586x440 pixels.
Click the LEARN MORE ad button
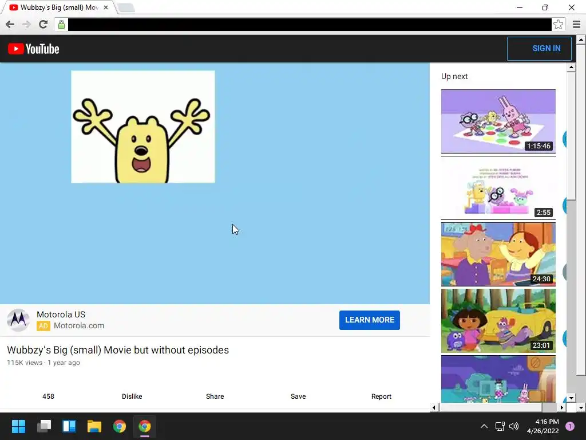coord(369,320)
